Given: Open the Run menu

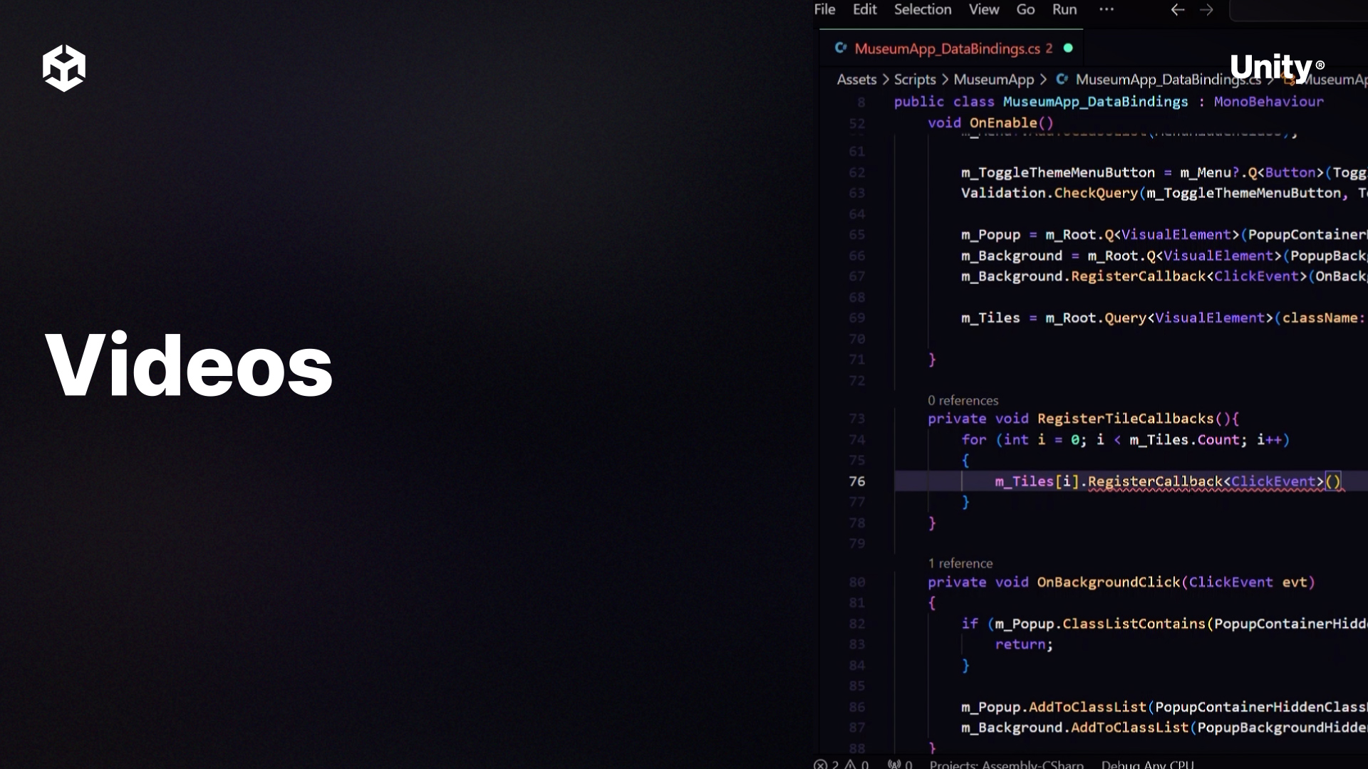Looking at the screenshot, I should (x=1064, y=10).
